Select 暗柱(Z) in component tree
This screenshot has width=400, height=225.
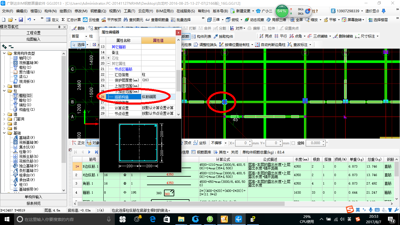[25, 100]
